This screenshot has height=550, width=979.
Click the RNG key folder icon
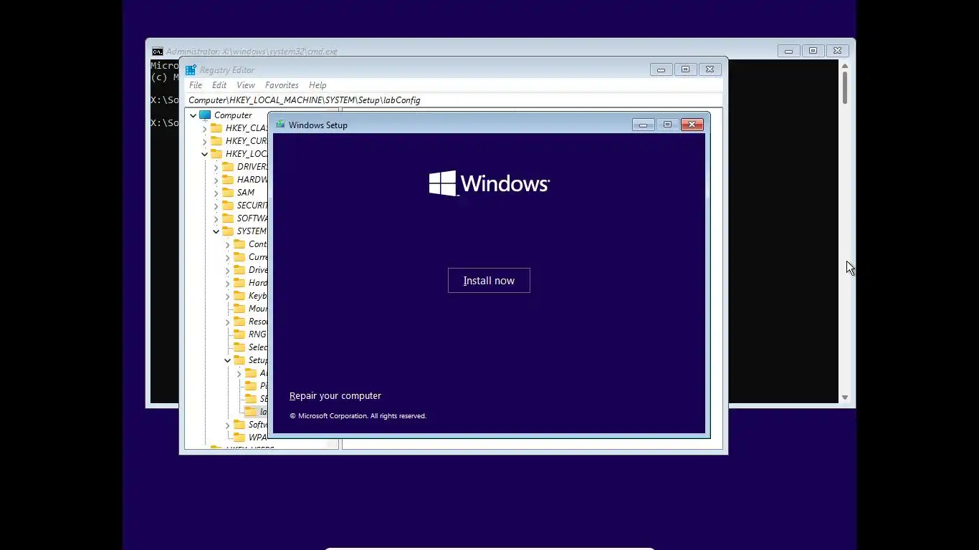(x=239, y=334)
